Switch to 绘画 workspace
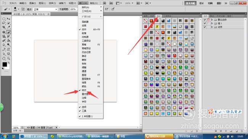The image size is (248, 139). tap(210, 3)
